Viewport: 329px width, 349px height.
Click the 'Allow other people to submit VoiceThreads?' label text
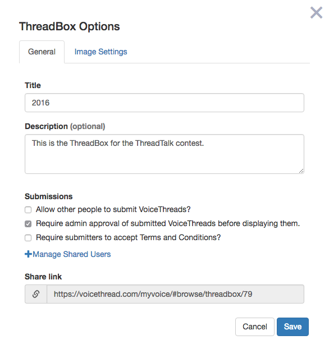point(113,209)
